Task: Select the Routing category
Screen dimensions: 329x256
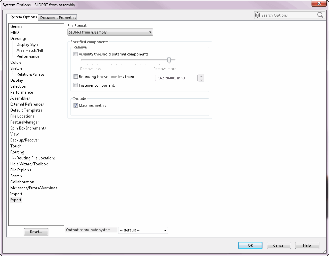Action: [x=17, y=152]
